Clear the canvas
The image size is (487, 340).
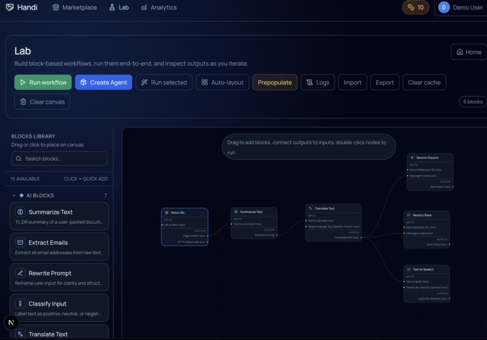pyautogui.click(x=42, y=102)
